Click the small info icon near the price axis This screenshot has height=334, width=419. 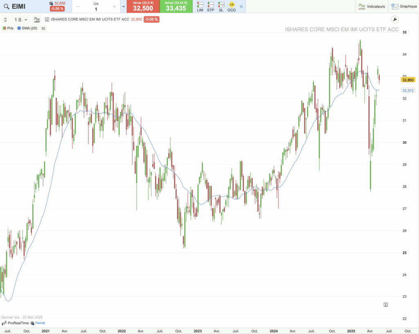click(385, 305)
